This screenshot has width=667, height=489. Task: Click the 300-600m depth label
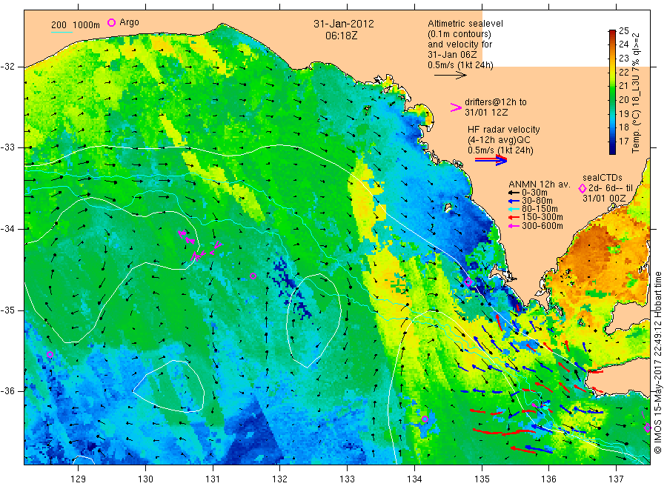[x=542, y=226]
